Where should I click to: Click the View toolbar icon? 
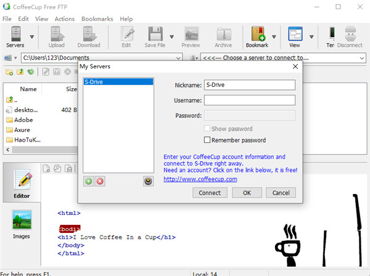point(295,36)
